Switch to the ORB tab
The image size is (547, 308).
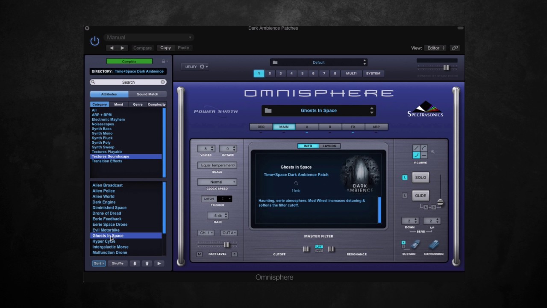coord(261,127)
